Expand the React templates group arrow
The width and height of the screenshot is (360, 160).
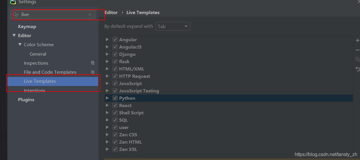[107, 105]
